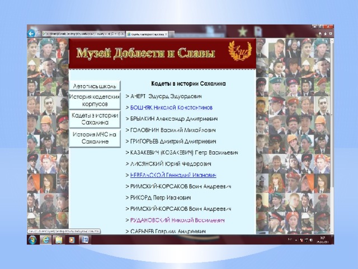Open the "Летопись школы" menu button
Image resolution: width=358 pixels, height=269 pixels.
coord(95,86)
